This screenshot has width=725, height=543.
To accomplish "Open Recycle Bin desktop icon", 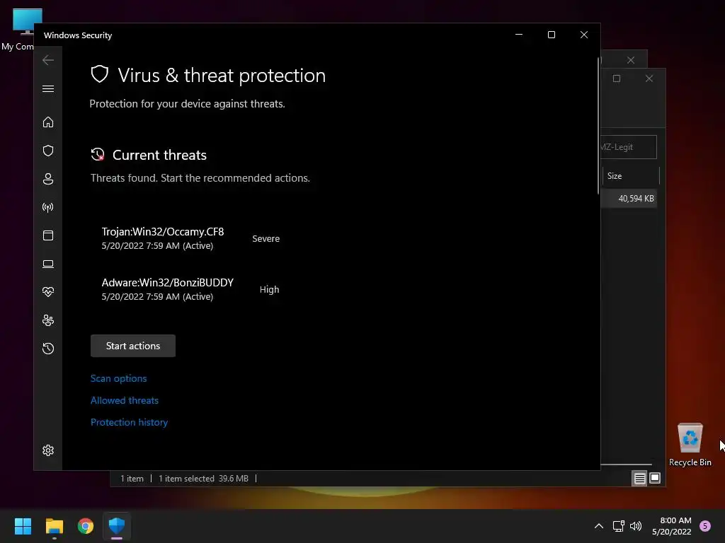I will pos(690,444).
